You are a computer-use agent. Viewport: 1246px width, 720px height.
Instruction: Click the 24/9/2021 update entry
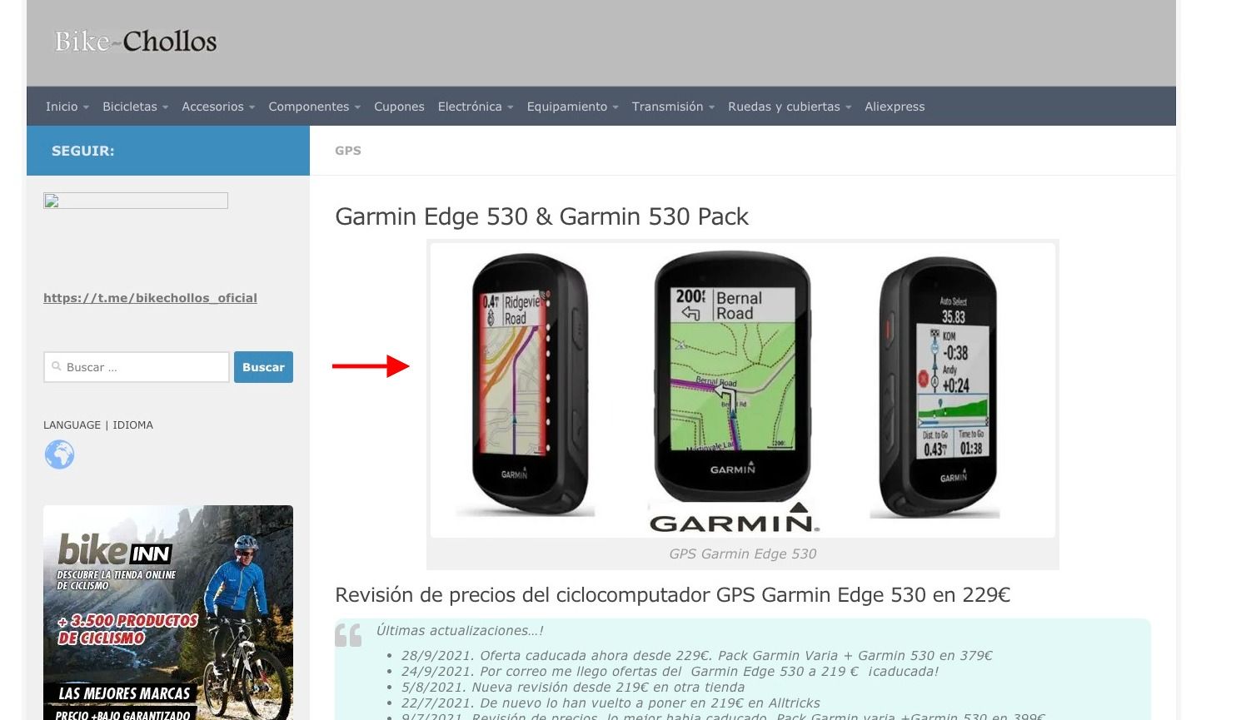(x=670, y=672)
